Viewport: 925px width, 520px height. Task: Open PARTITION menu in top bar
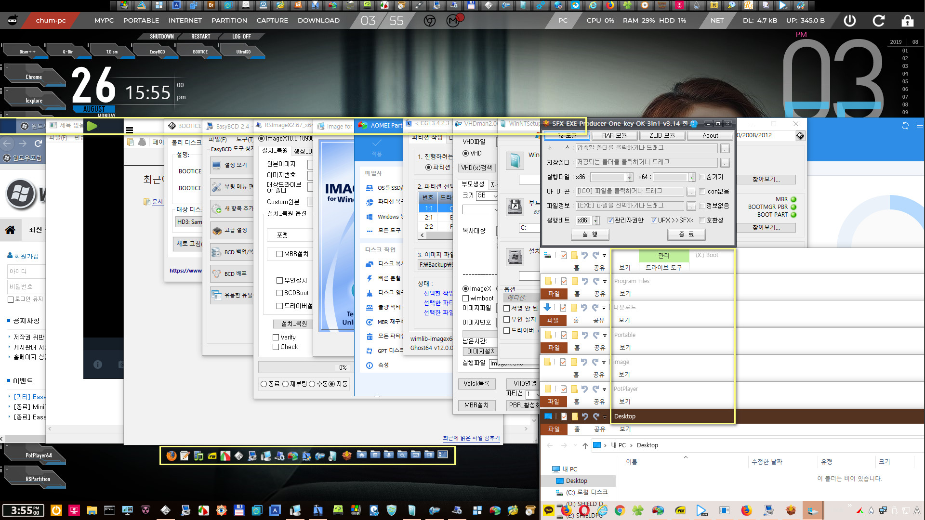(229, 21)
